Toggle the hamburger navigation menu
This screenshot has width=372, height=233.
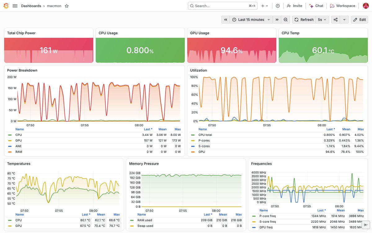coord(15,6)
